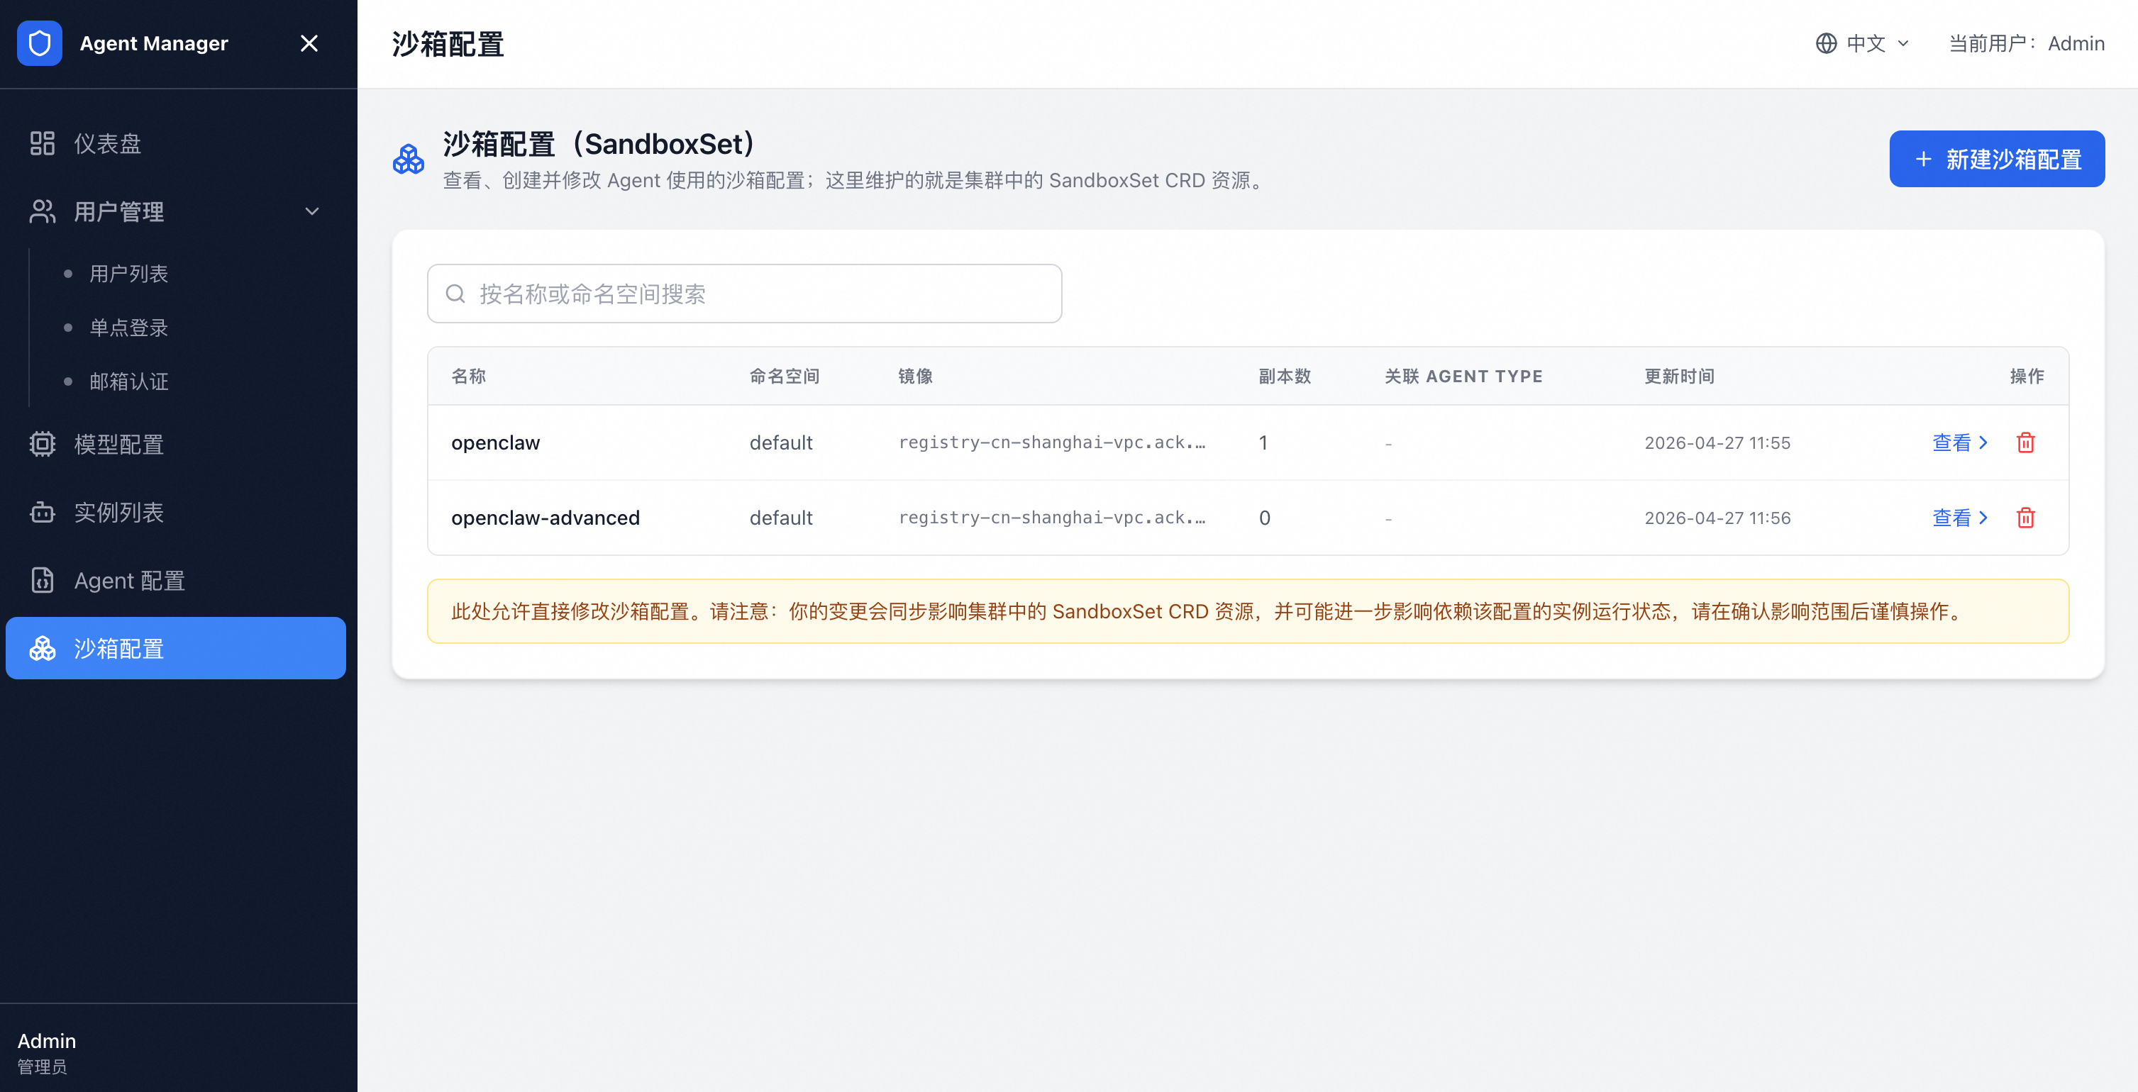Viewport: 2138px width, 1092px height.
Task: Click the 更新时间 column header
Action: (x=1680, y=376)
